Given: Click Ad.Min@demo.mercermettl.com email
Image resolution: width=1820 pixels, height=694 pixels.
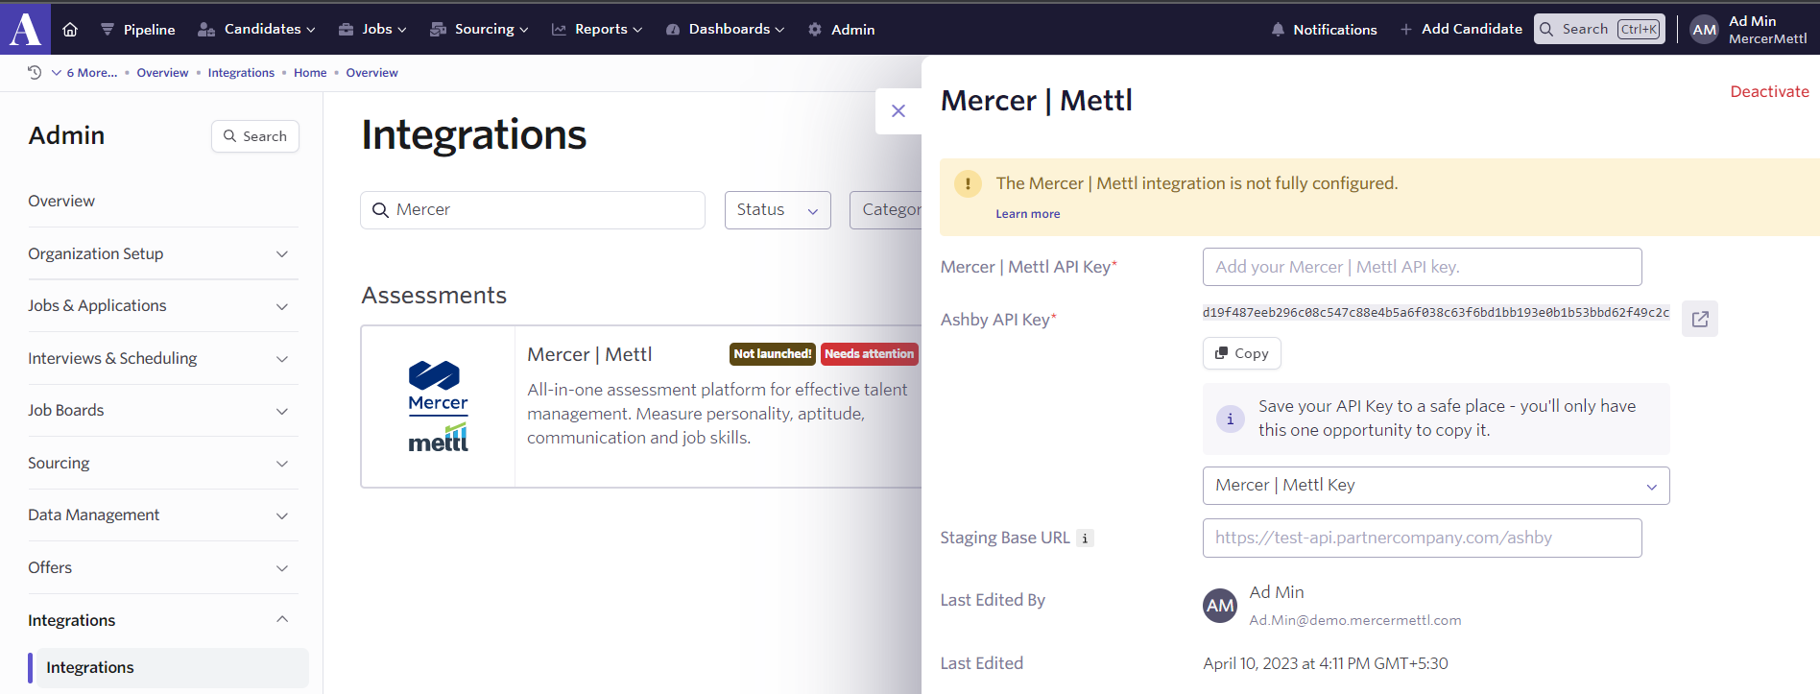Looking at the screenshot, I should (1354, 621).
